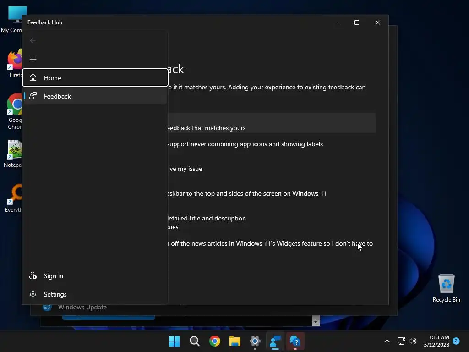Image resolution: width=469 pixels, height=352 pixels.
Task: Open taskbar Search
Action: pos(194,341)
